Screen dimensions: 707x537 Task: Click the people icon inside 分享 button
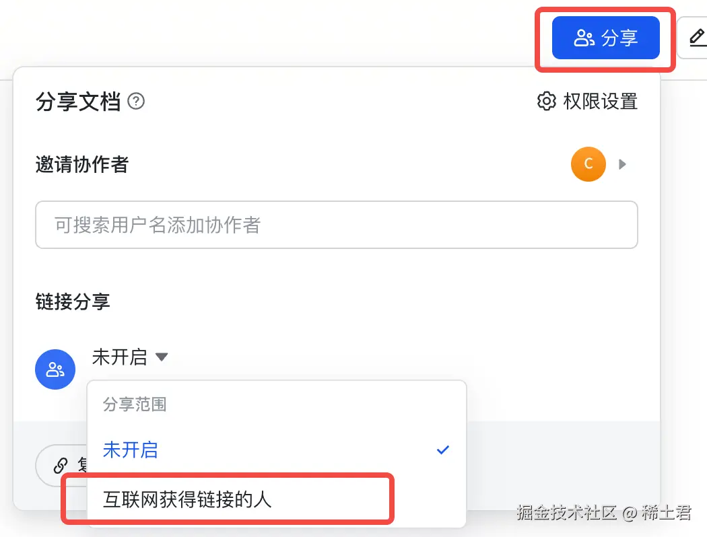(x=583, y=38)
